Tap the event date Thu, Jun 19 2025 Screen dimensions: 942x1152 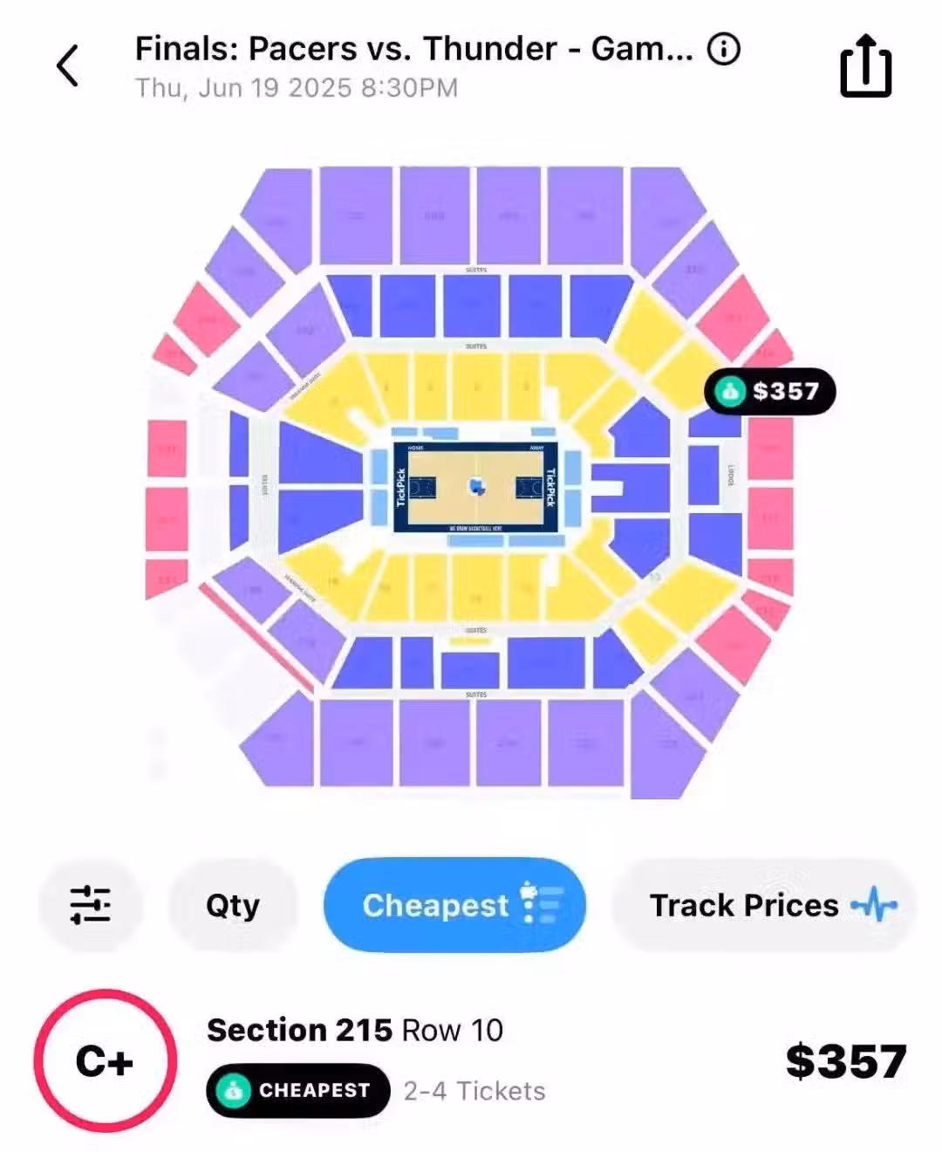point(297,88)
